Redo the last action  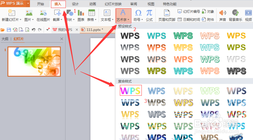click(40, 30)
